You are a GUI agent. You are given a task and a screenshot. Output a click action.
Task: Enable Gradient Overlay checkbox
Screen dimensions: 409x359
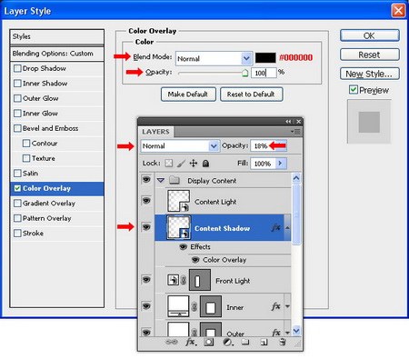point(17,204)
